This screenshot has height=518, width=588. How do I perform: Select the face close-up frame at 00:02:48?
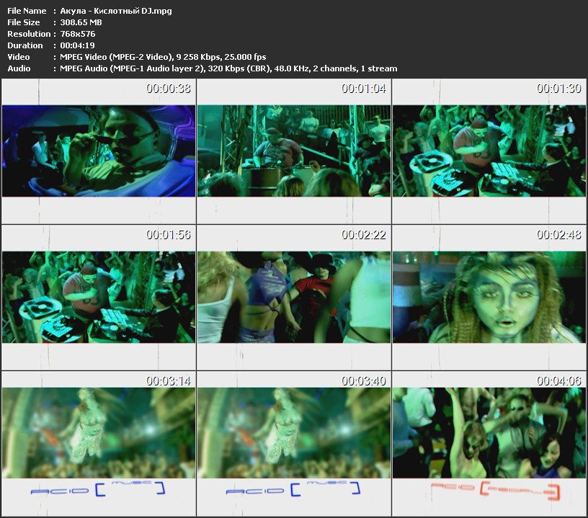pos(489,297)
